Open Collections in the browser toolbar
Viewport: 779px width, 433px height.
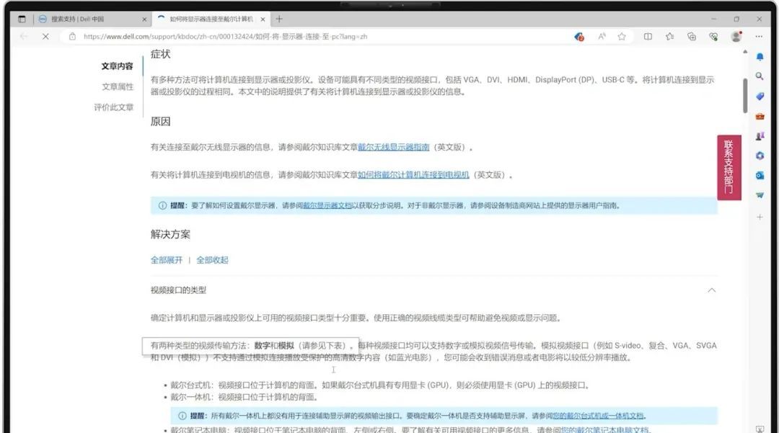(x=692, y=37)
